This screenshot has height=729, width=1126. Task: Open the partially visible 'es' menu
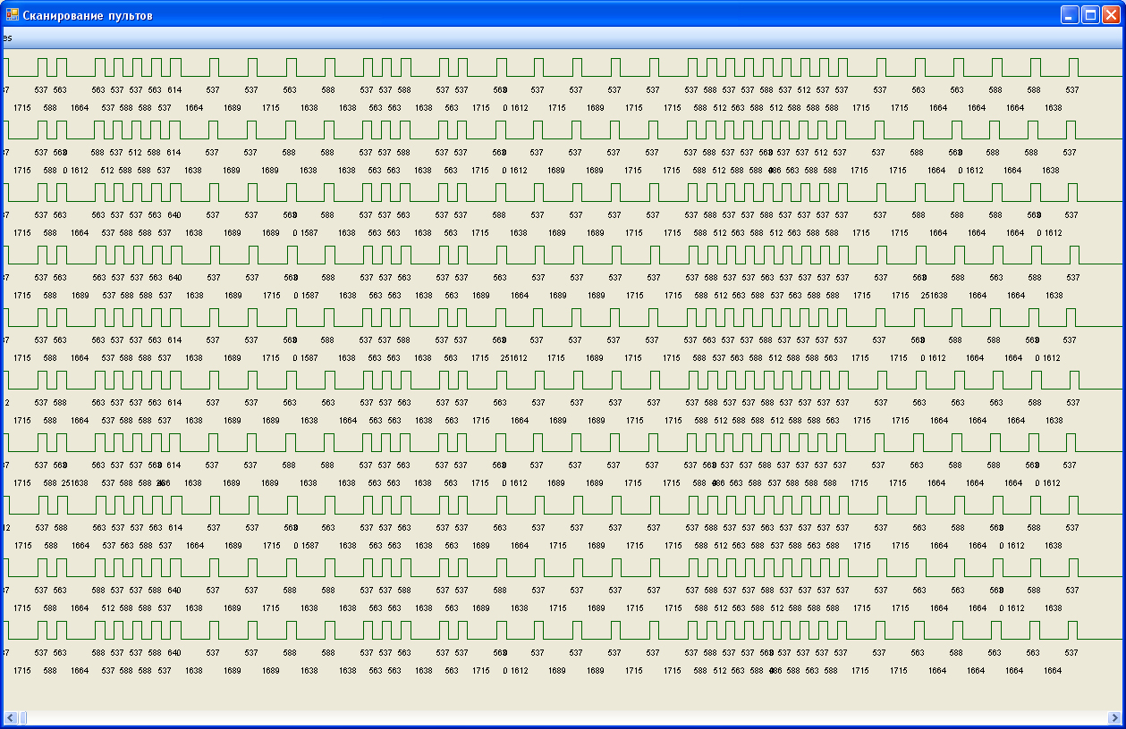coord(7,38)
